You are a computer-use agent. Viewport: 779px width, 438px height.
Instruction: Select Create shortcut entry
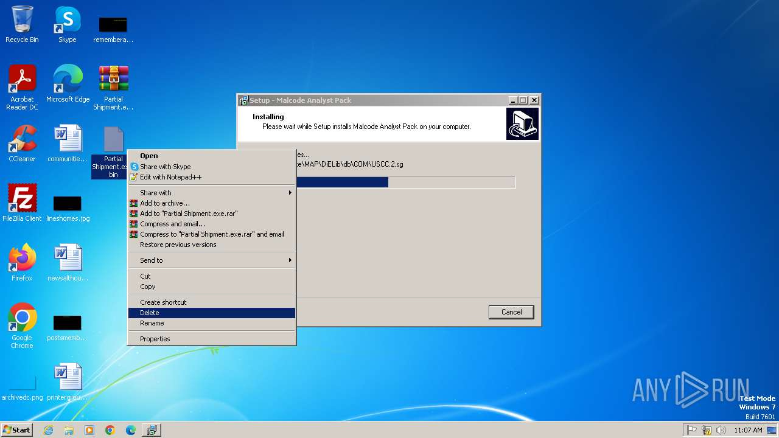pos(212,302)
